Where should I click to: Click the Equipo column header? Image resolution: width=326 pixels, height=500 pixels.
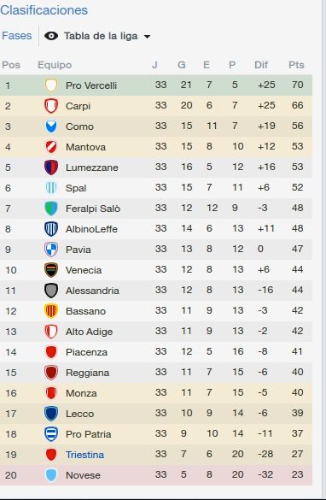(55, 65)
